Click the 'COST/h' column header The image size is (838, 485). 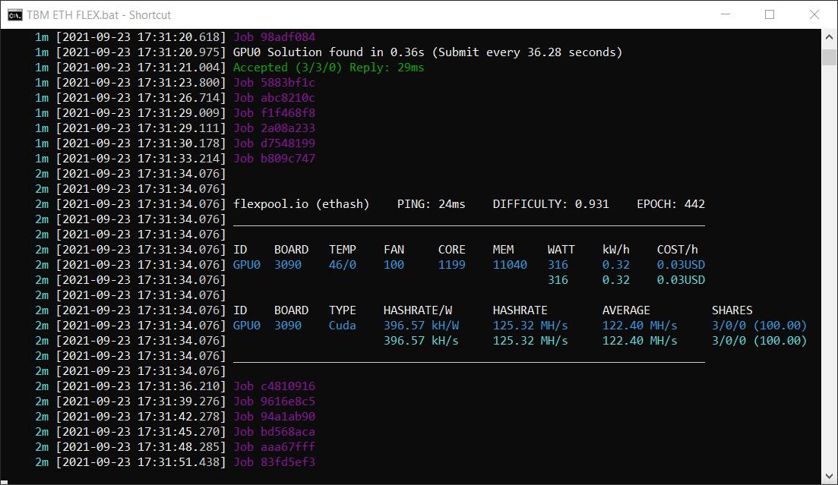[x=678, y=250]
